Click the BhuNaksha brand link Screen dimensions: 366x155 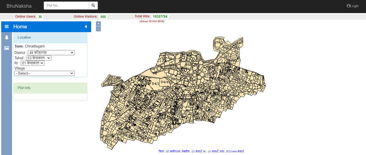coord(19,6)
